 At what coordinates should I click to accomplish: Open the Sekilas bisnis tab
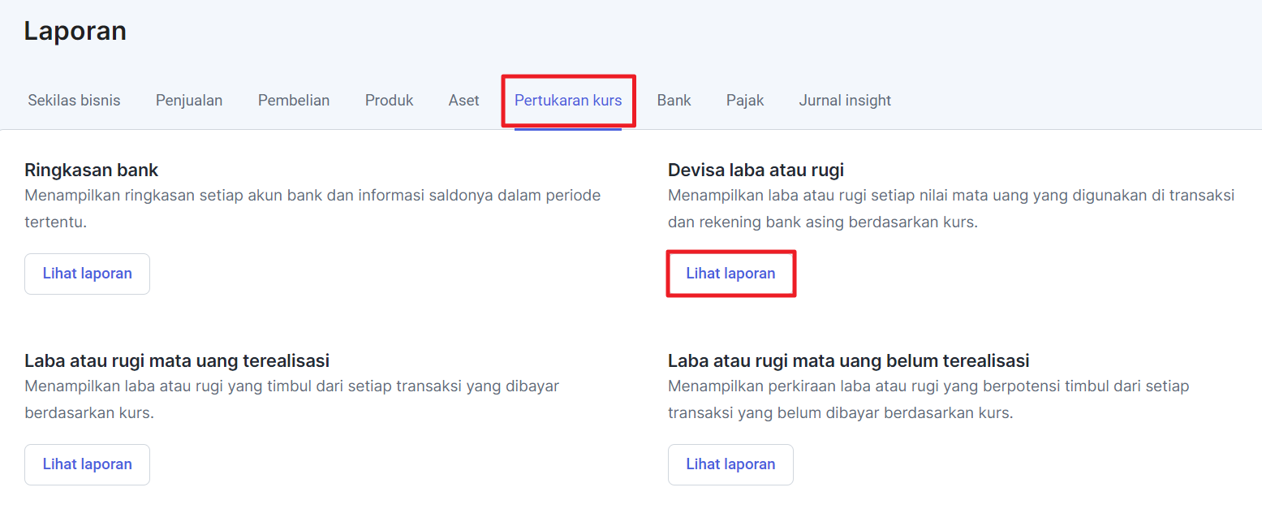(x=74, y=101)
